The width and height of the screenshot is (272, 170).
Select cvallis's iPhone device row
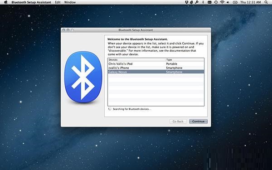coord(156,68)
